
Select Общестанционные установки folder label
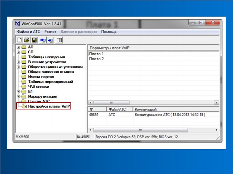coord(55,67)
